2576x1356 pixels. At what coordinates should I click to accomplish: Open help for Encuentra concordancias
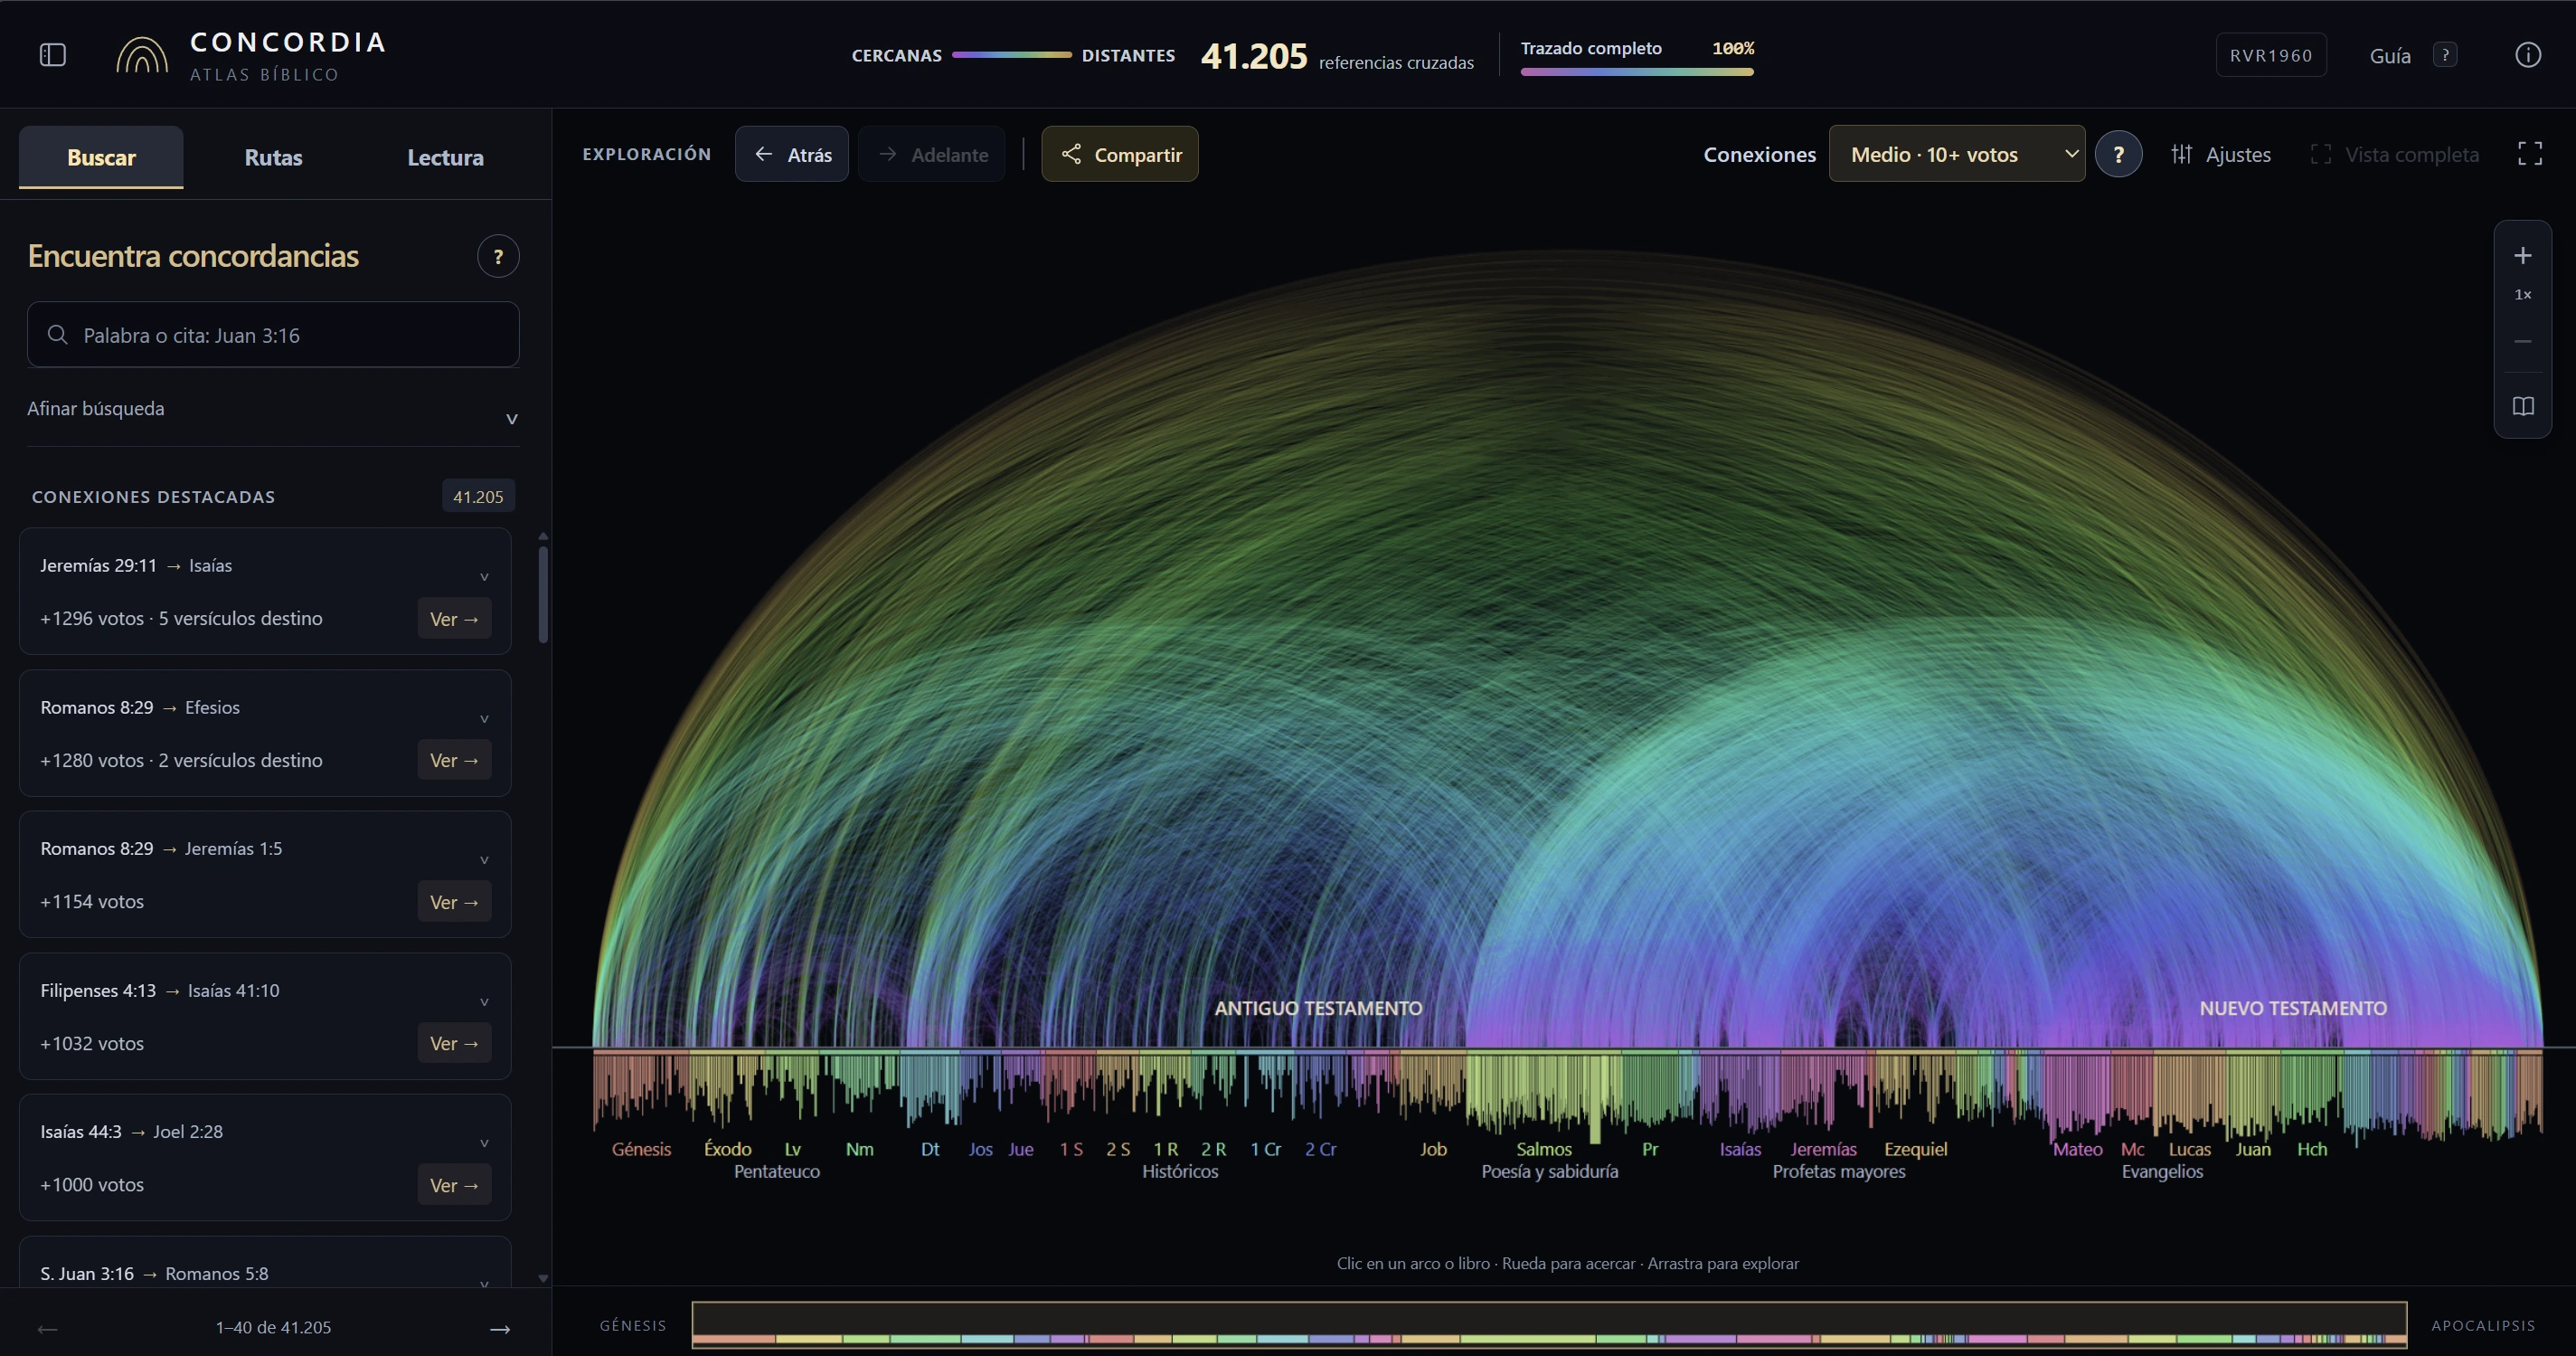498,256
